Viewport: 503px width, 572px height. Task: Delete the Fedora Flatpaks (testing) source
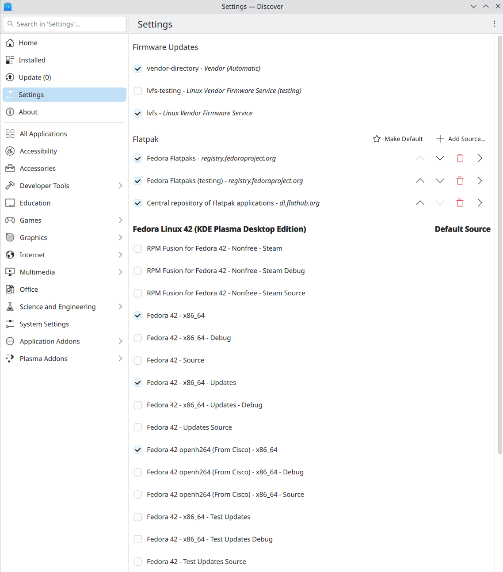click(x=460, y=180)
